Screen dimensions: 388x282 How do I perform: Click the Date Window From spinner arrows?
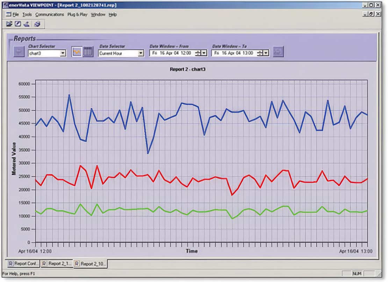coord(198,53)
